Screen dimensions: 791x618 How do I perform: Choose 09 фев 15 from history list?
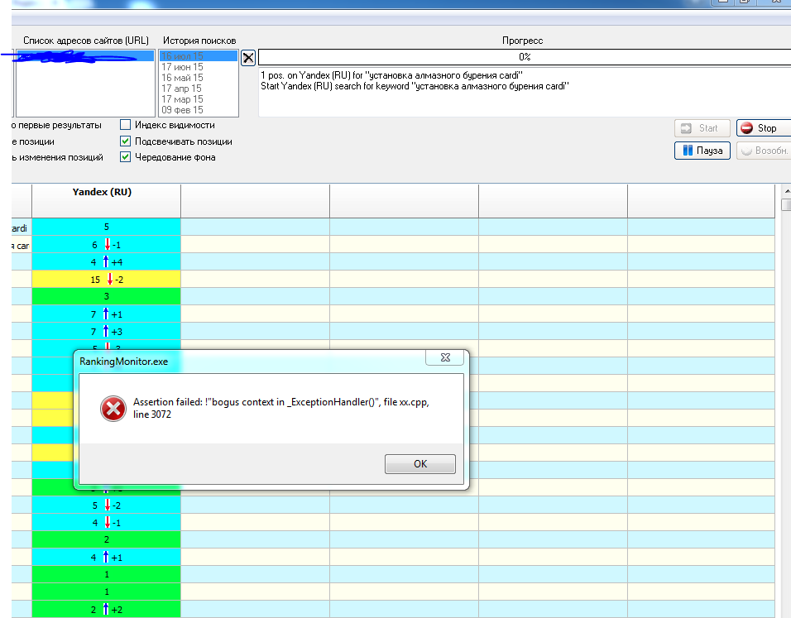pos(182,110)
